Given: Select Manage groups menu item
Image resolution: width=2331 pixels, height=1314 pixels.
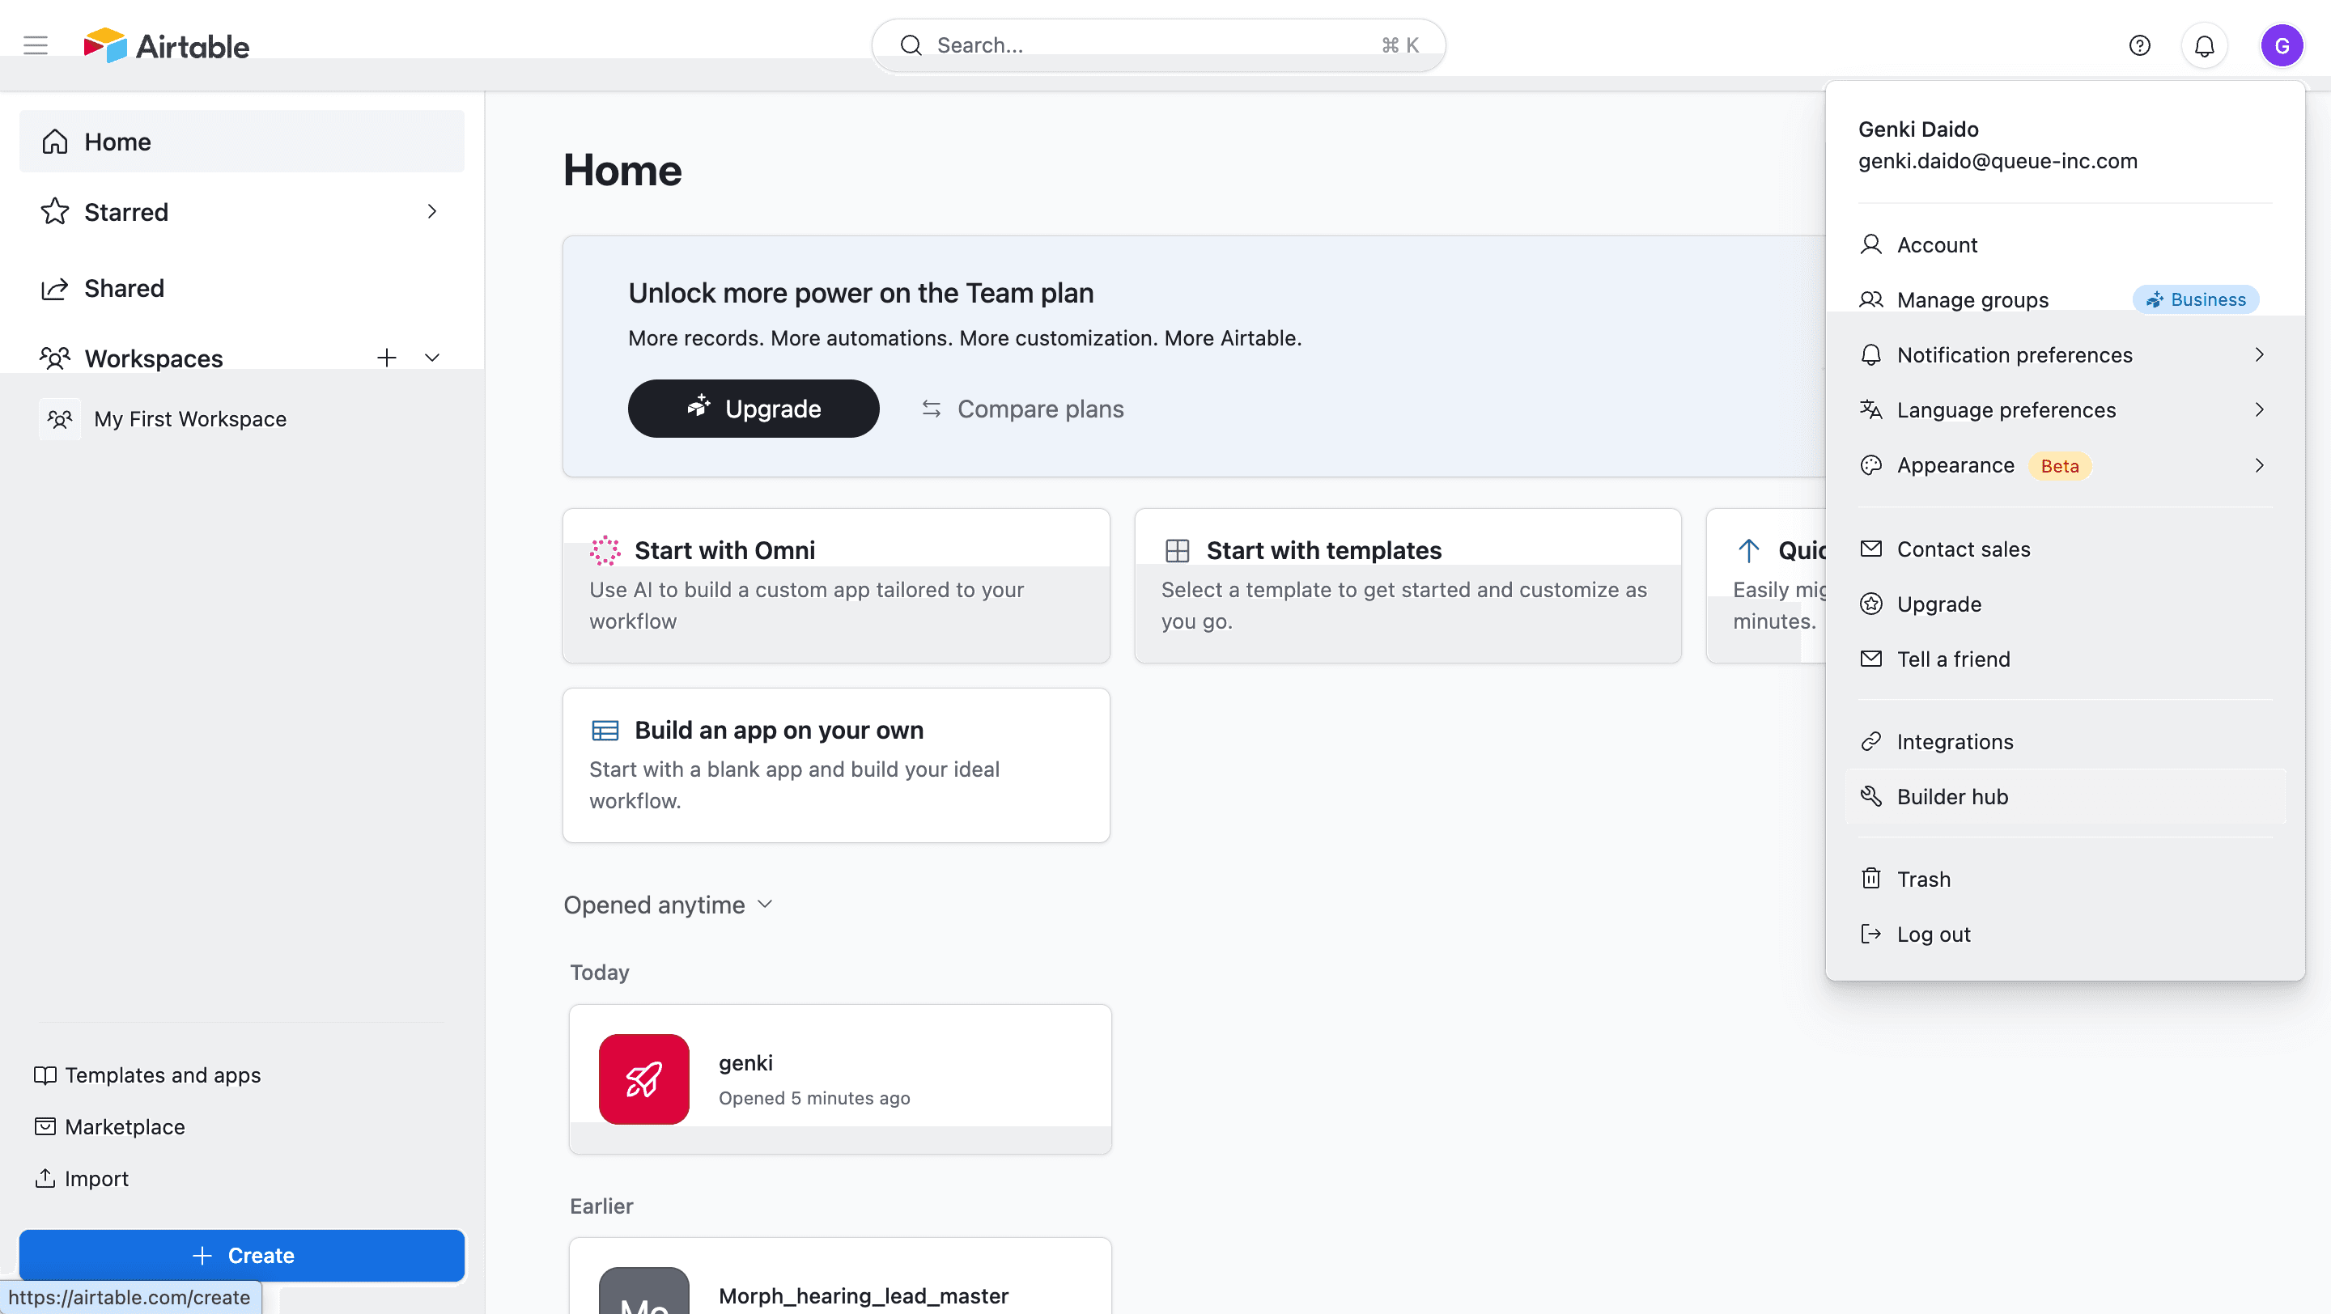Looking at the screenshot, I should (2065, 299).
